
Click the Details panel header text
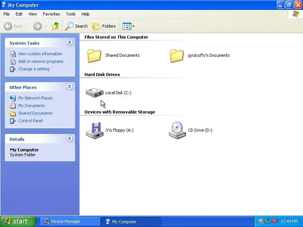pos(17,139)
